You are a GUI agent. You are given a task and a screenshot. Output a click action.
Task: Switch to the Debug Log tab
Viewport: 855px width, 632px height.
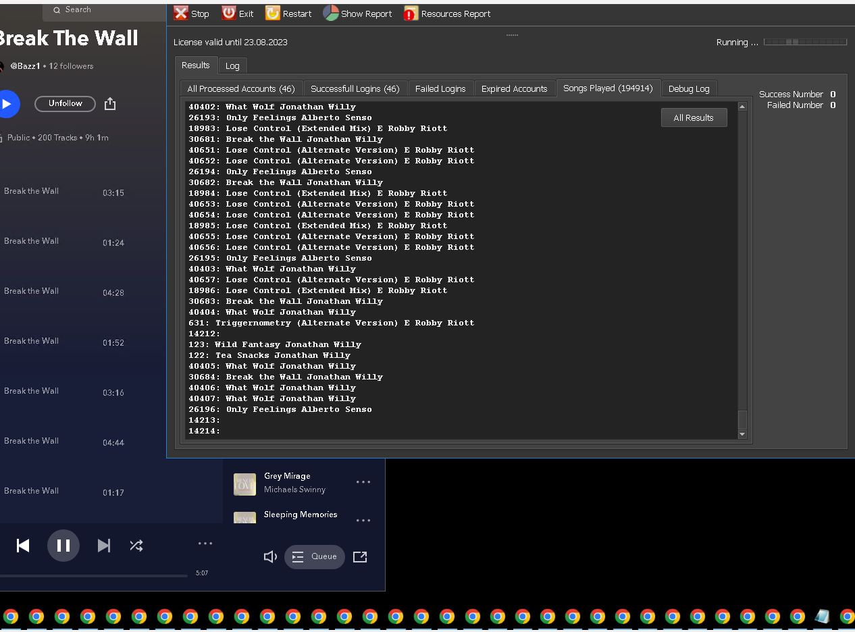689,88
